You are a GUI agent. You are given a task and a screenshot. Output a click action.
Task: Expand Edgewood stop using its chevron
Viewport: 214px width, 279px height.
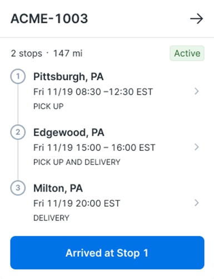pyautogui.click(x=197, y=147)
